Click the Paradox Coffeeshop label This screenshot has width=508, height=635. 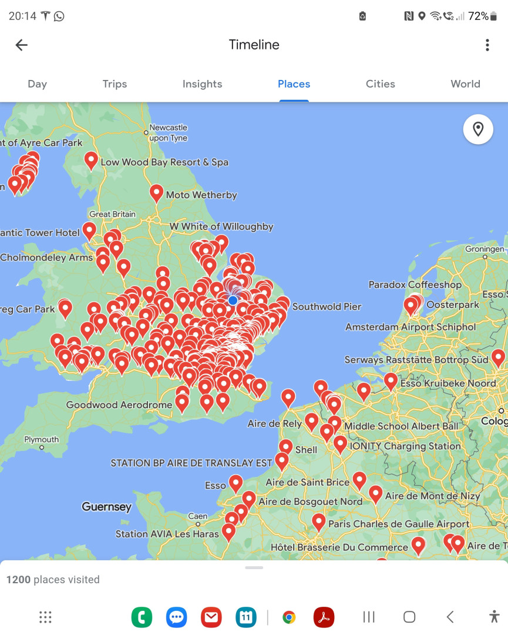point(415,285)
